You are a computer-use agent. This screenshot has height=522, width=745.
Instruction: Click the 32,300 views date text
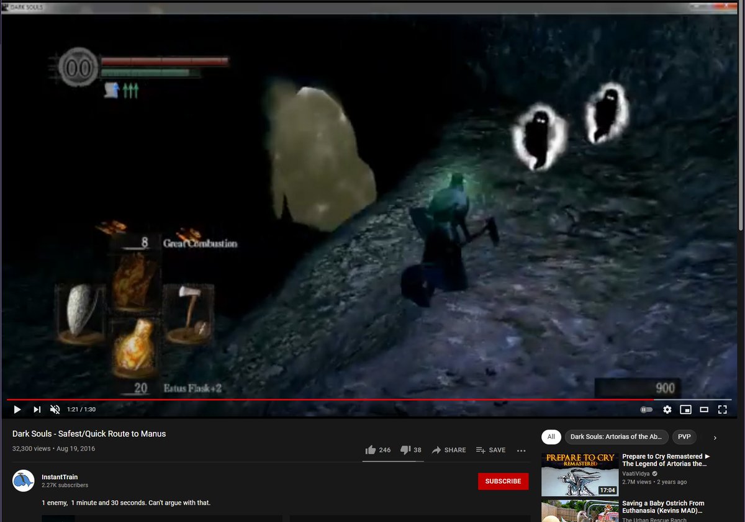pyautogui.click(x=53, y=448)
